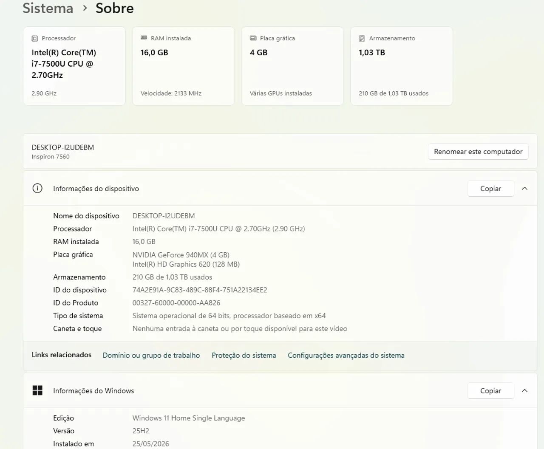Copy the Windows information with Copiar
The width and height of the screenshot is (544, 449).
tap(491, 391)
